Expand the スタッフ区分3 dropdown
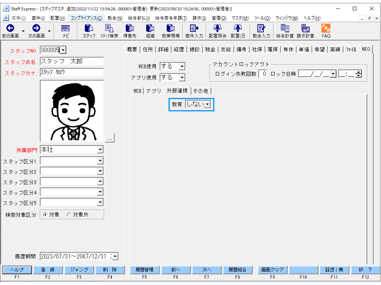Image resolution: width=381 pixels, height=285 pixels. [100, 181]
